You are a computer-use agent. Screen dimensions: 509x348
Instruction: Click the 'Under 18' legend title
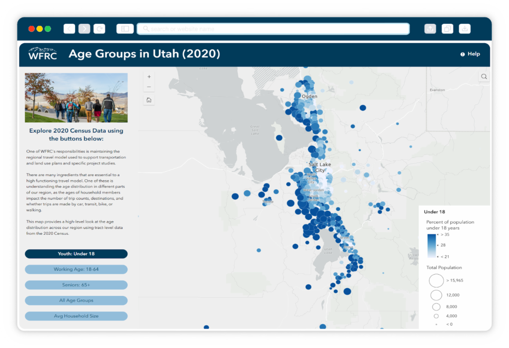point(434,212)
